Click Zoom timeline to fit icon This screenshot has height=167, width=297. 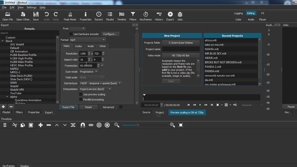(181, 125)
